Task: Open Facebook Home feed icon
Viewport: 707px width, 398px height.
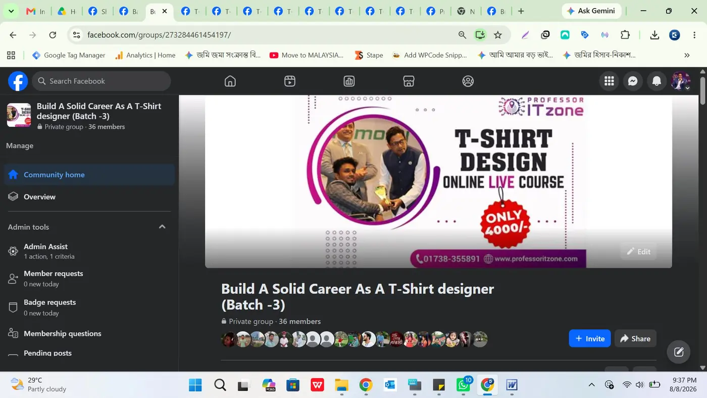Action: (230, 81)
